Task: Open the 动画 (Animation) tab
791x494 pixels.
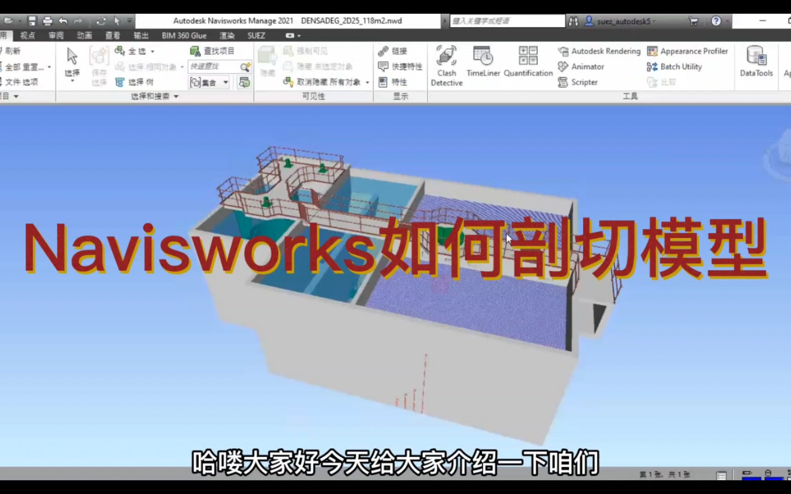Action: pyautogui.click(x=85, y=35)
